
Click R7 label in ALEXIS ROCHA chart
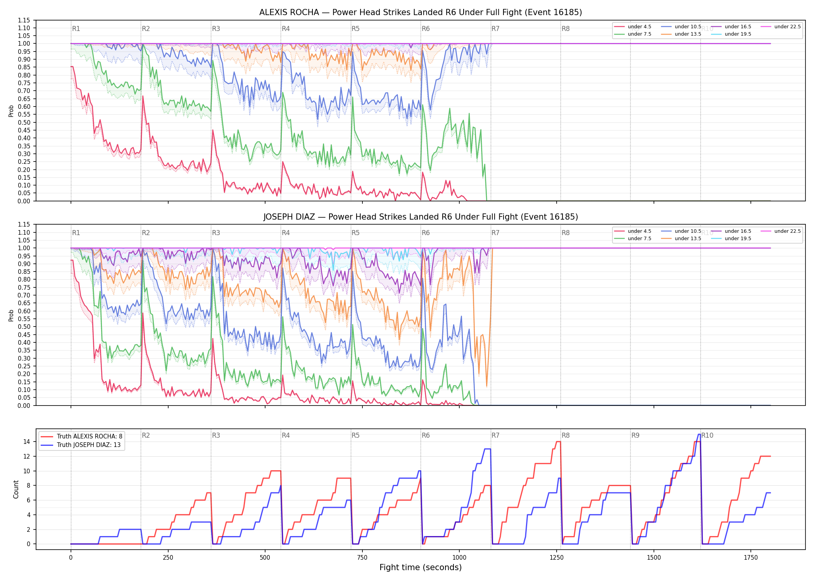pyautogui.click(x=495, y=29)
